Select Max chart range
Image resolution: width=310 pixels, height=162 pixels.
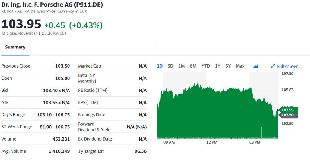coord(240,66)
